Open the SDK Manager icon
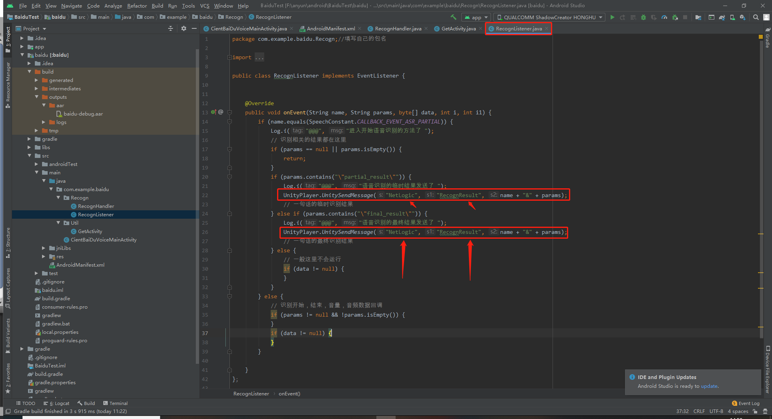772x419 pixels. 743,17
